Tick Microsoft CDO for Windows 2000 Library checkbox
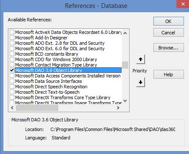Image resolution: width=189 pixels, height=154 pixels. [x=12, y=59]
